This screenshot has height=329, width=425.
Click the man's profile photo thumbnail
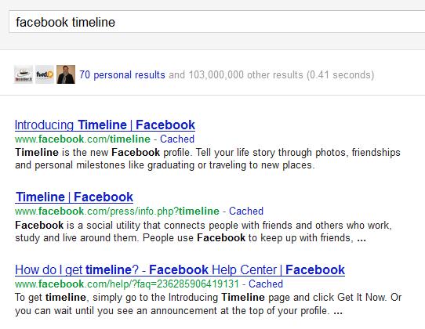click(66, 74)
